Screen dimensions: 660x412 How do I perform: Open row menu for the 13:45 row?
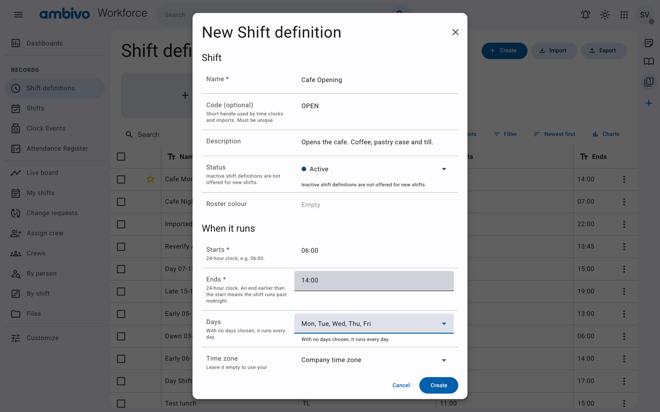pyautogui.click(x=624, y=246)
